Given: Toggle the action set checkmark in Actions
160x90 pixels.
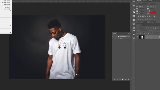Looking at the screenshot, I should point(113,36).
